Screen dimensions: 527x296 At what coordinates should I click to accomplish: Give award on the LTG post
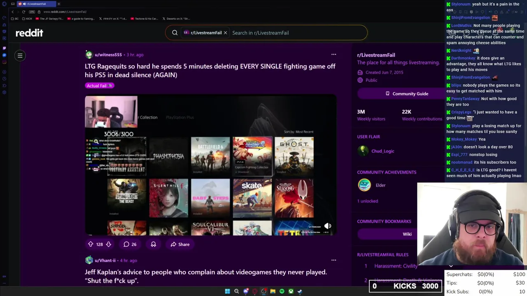pyautogui.click(x=153, y=244)
